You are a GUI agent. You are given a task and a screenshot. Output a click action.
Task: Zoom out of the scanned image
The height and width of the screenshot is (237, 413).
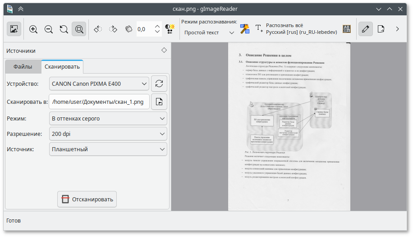pos(48,29)
